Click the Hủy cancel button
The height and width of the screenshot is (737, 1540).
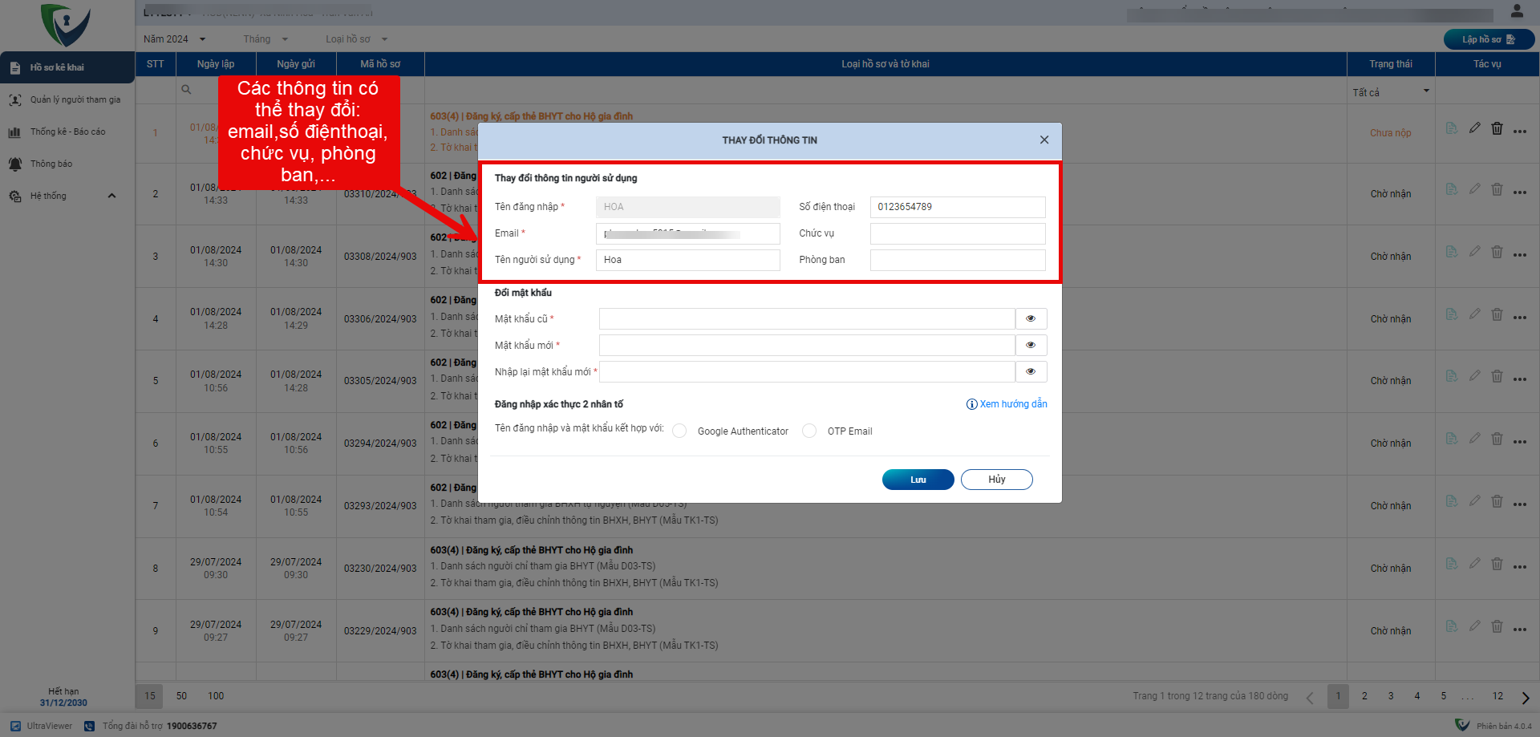pyautogui.click(x=996, y=480)
